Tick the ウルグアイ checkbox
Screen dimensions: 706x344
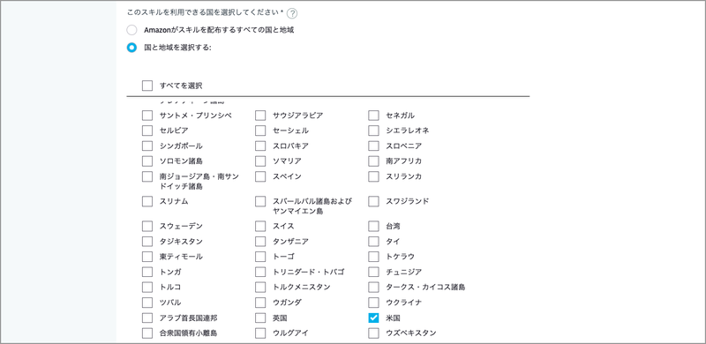click(260, 333)
